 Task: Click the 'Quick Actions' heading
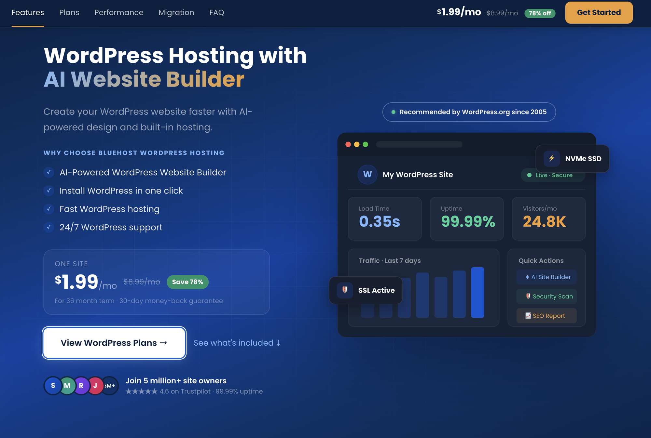(x=541, y=261)
